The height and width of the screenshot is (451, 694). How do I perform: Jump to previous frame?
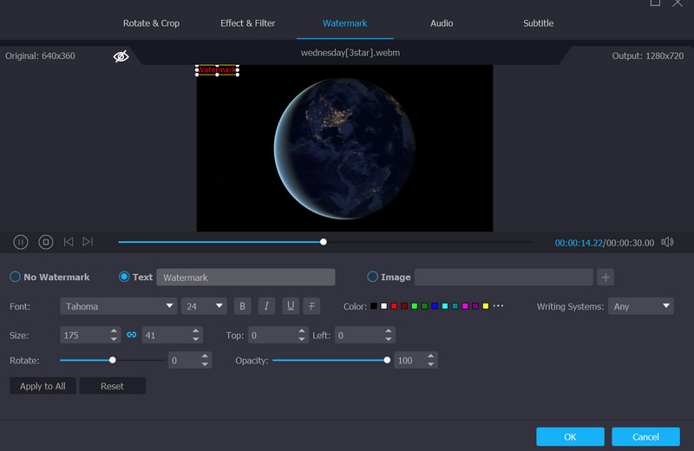pos(69,243)
